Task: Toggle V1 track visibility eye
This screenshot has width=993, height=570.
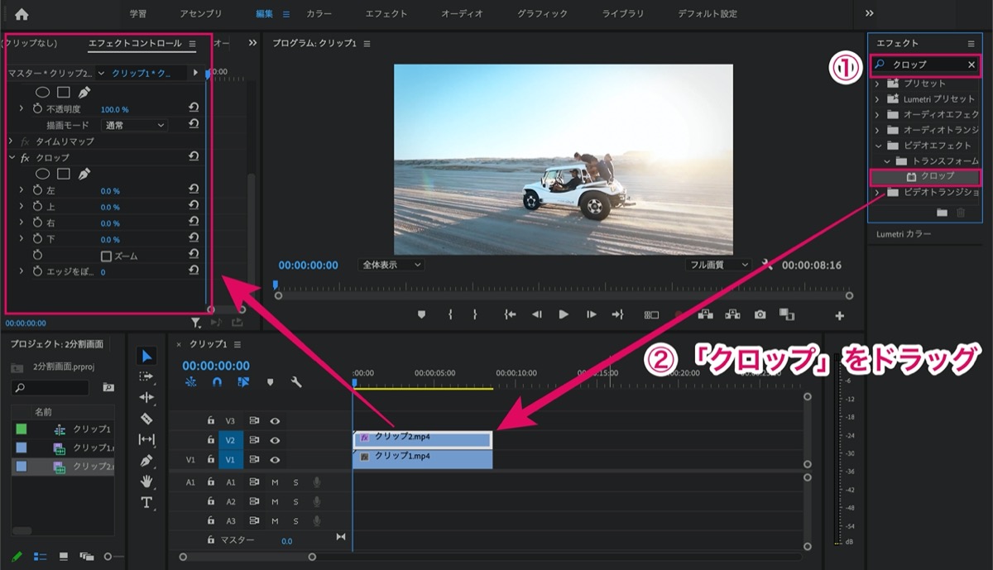Action: click(275, 460)
